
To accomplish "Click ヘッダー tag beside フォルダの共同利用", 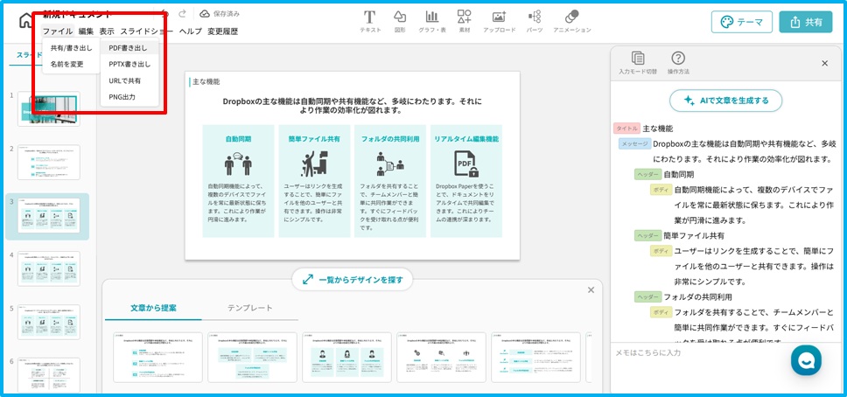I will point(647,297).
